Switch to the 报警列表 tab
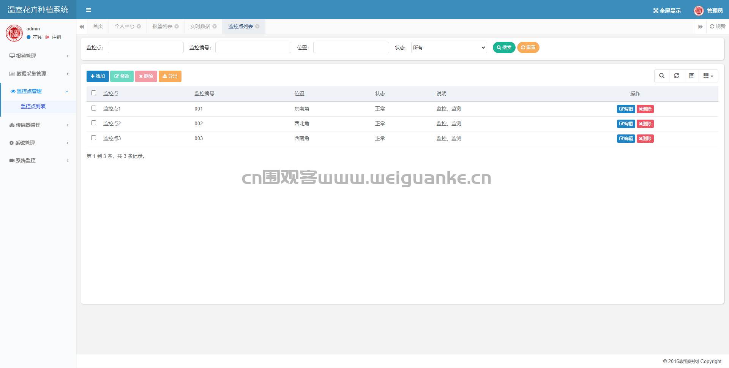729x368 pixels. [163, 27]
